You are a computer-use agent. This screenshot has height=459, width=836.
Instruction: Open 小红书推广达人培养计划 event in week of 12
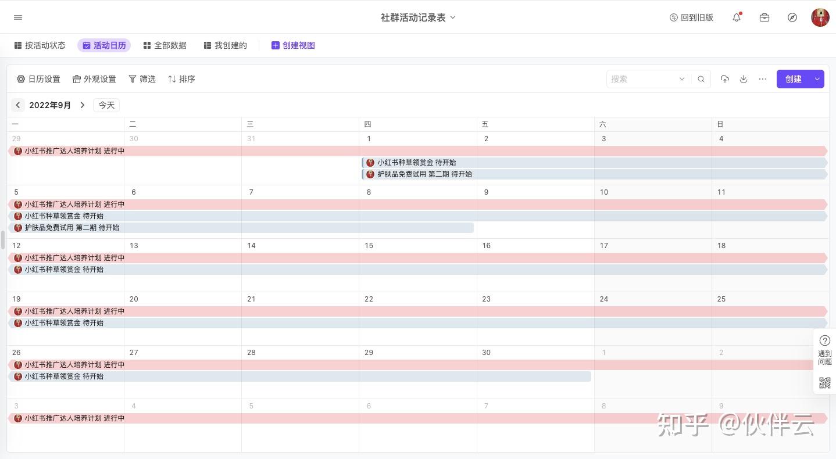point(417,258)
